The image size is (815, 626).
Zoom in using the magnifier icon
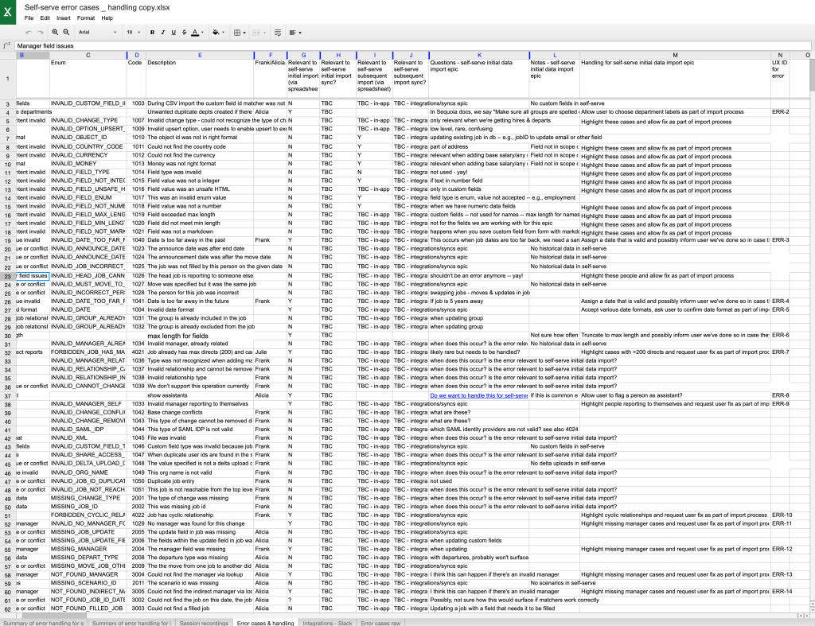point(55,33)
